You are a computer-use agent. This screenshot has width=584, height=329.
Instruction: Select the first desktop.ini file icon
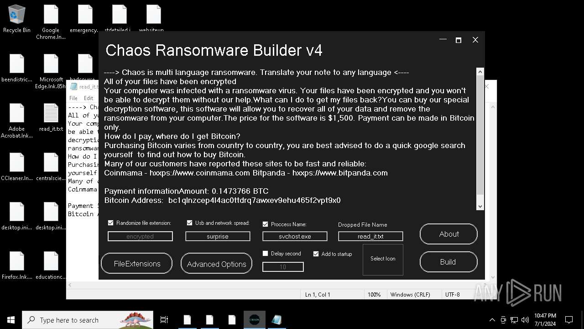click(17, 217)
